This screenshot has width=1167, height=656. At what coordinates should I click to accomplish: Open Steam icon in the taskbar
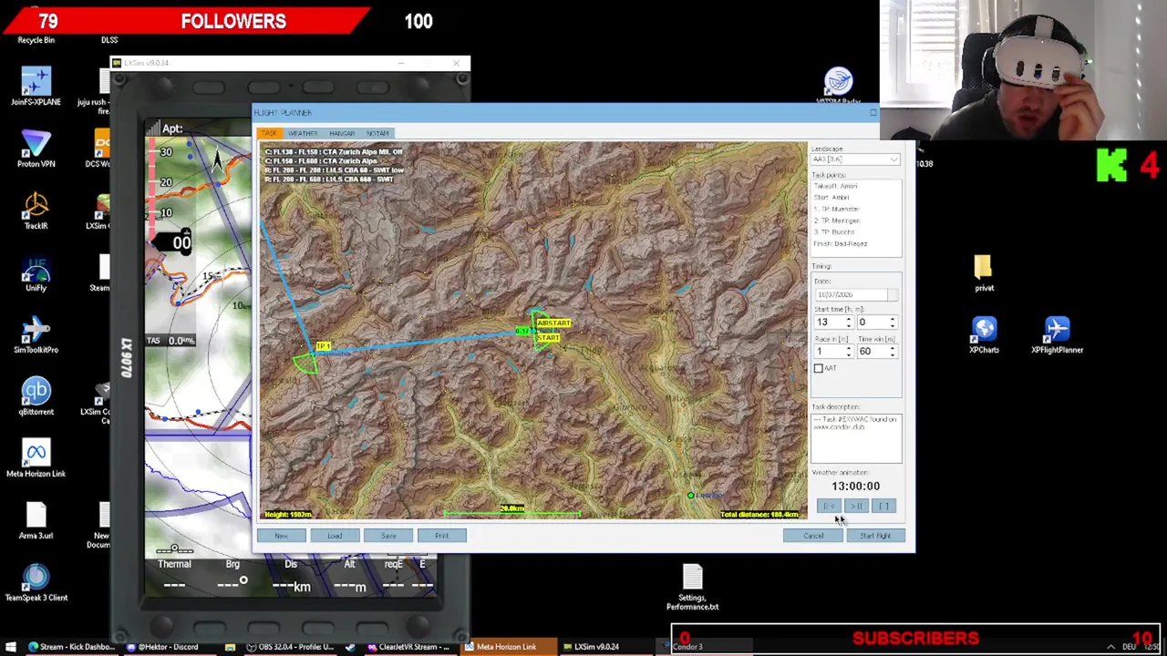tap(350, 647)
